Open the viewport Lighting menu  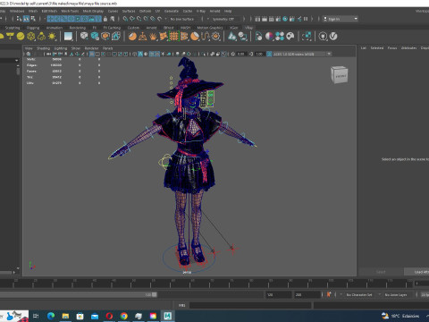(61, 48)
